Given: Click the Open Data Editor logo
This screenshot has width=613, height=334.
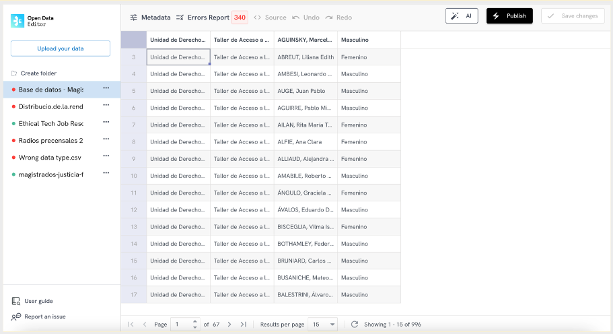Looking at the screenshot, I should pos(32,21).
